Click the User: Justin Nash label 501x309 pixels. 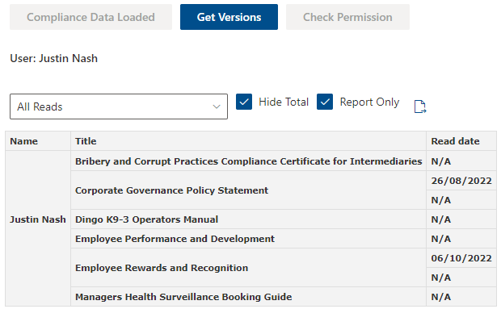tap(53, 58)
